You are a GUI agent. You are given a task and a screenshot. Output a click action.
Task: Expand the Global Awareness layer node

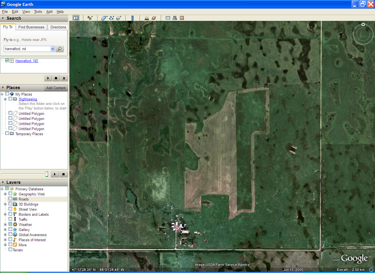[5, 235]
